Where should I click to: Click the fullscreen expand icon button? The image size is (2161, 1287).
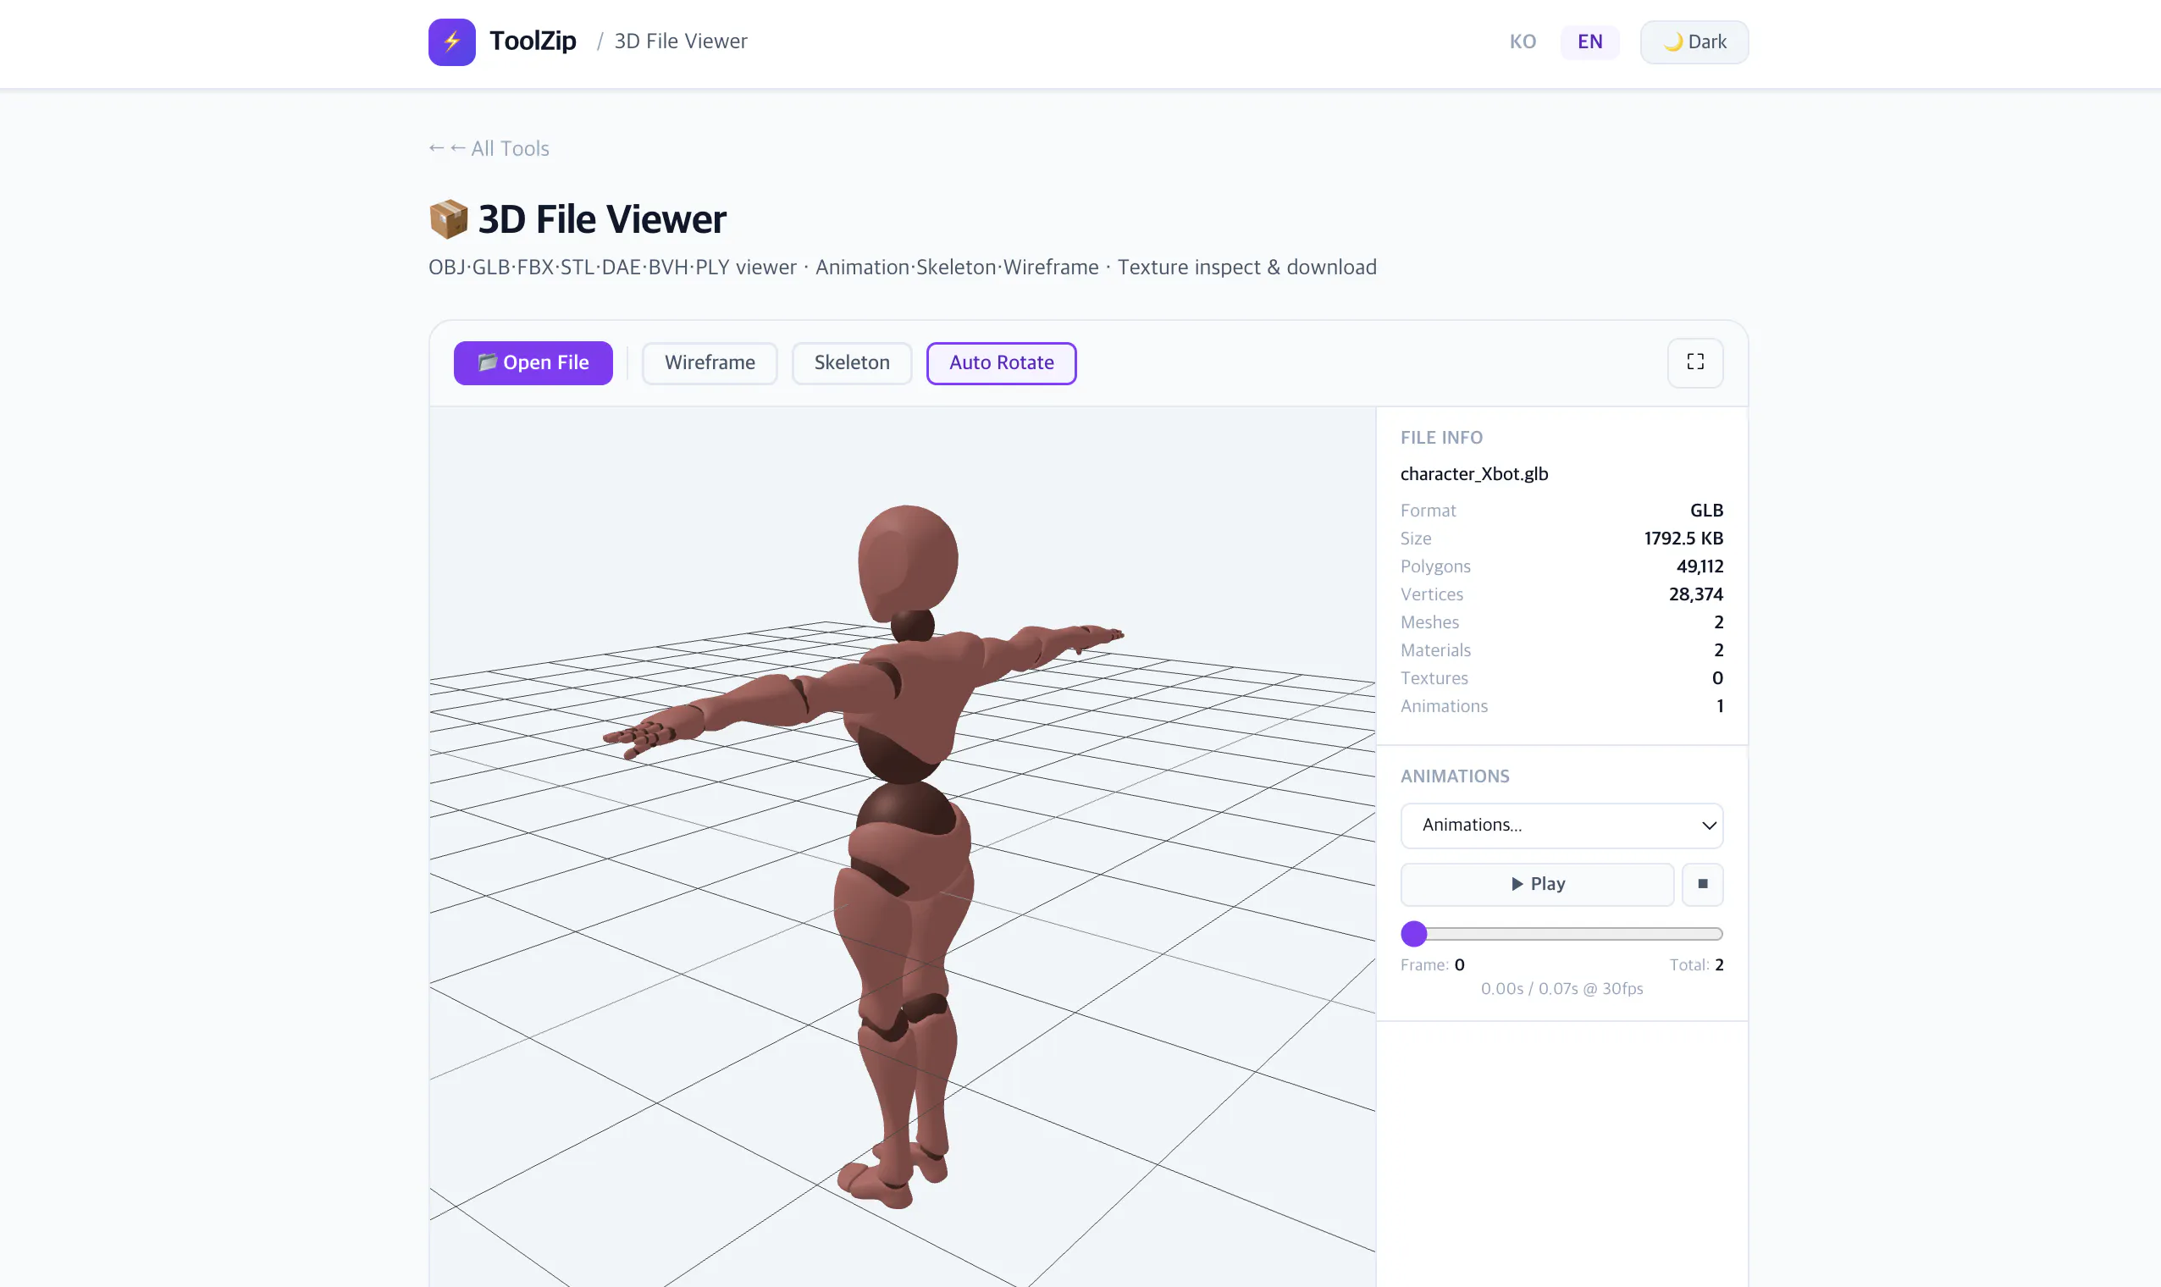pyautogui.click(x=1695, y=362)
